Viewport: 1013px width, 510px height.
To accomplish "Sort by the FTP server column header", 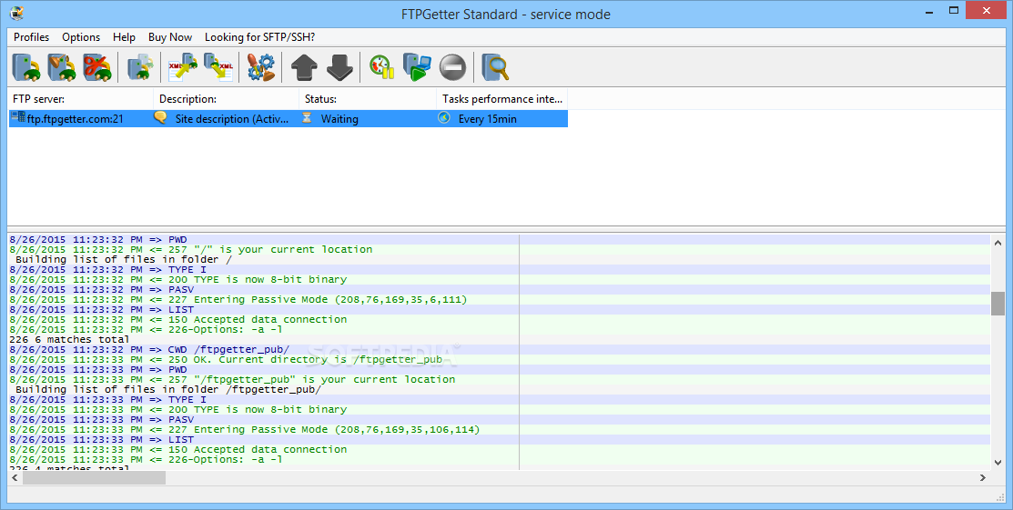I will point(80,99).
